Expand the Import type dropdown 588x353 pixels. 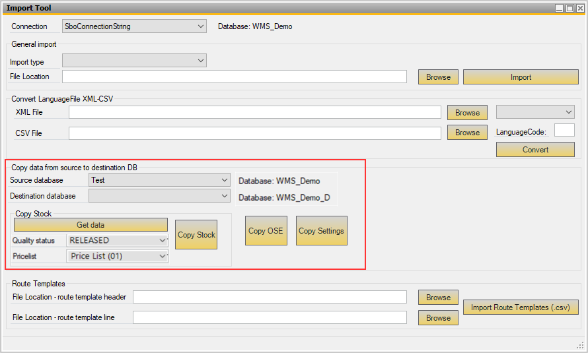tap(134, 61)
